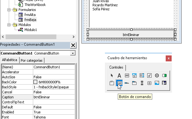Select the Módulos folder label
192x119 pixels.
(x=25, y=25)
